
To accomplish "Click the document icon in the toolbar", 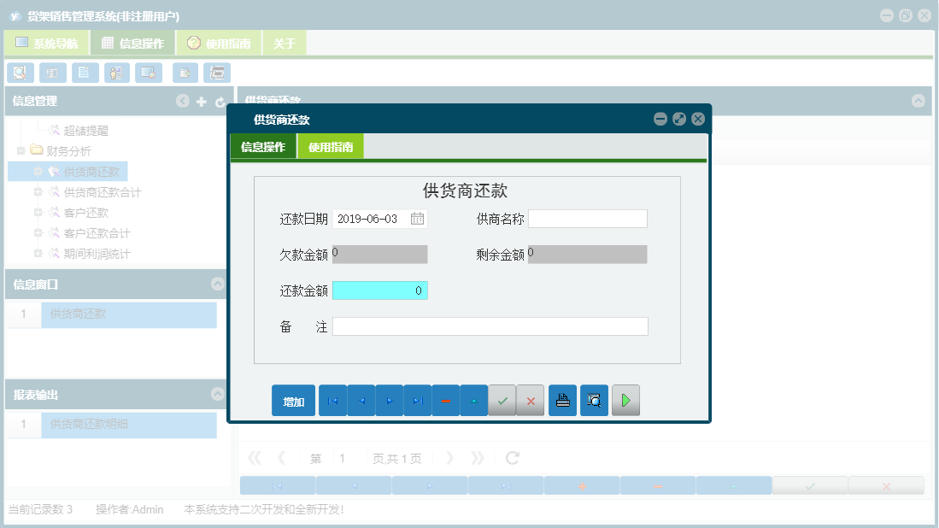I will [85, 73].
